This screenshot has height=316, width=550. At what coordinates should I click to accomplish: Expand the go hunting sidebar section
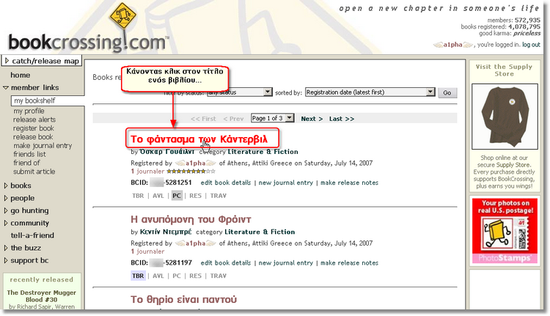(x=29, y=210)
